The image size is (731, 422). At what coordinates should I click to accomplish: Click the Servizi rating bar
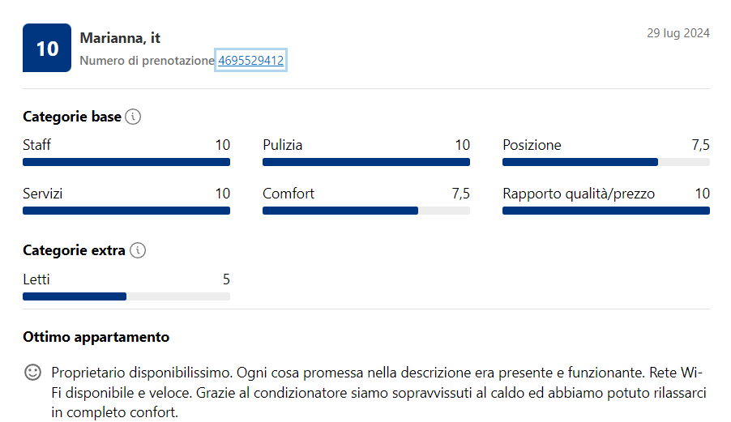click(x=126, y=211)
